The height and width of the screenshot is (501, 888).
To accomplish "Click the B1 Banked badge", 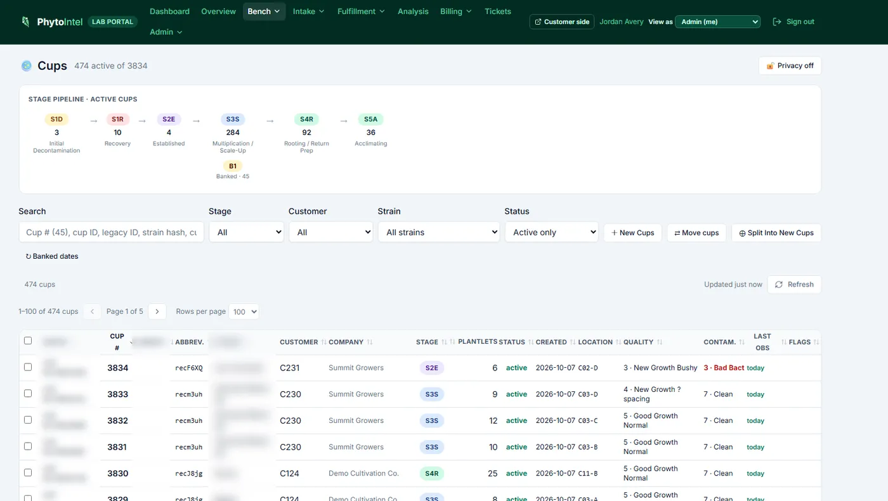I will coord(233,166).
